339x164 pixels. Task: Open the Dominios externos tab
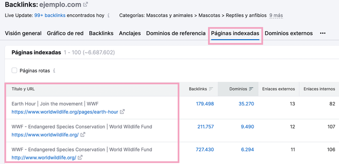click(289, 33)
